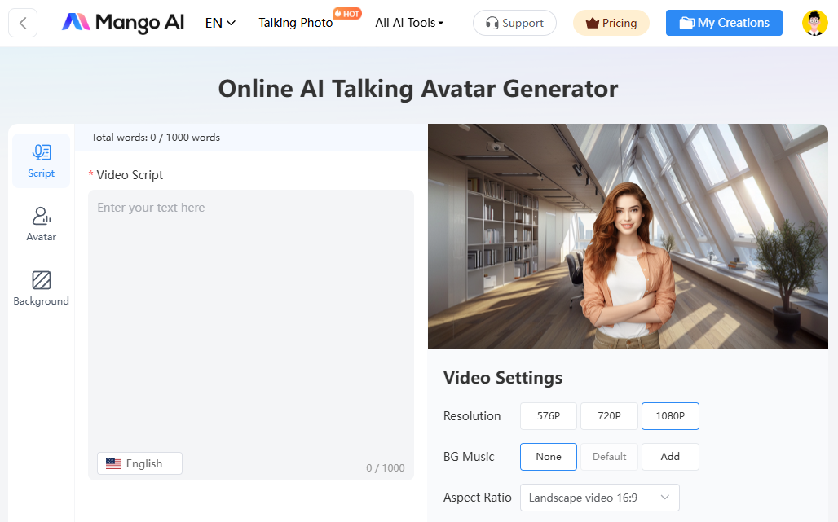This screenshot has width=838, height=522.
Task: Select 576P resolution
Action: pos(548,415)
